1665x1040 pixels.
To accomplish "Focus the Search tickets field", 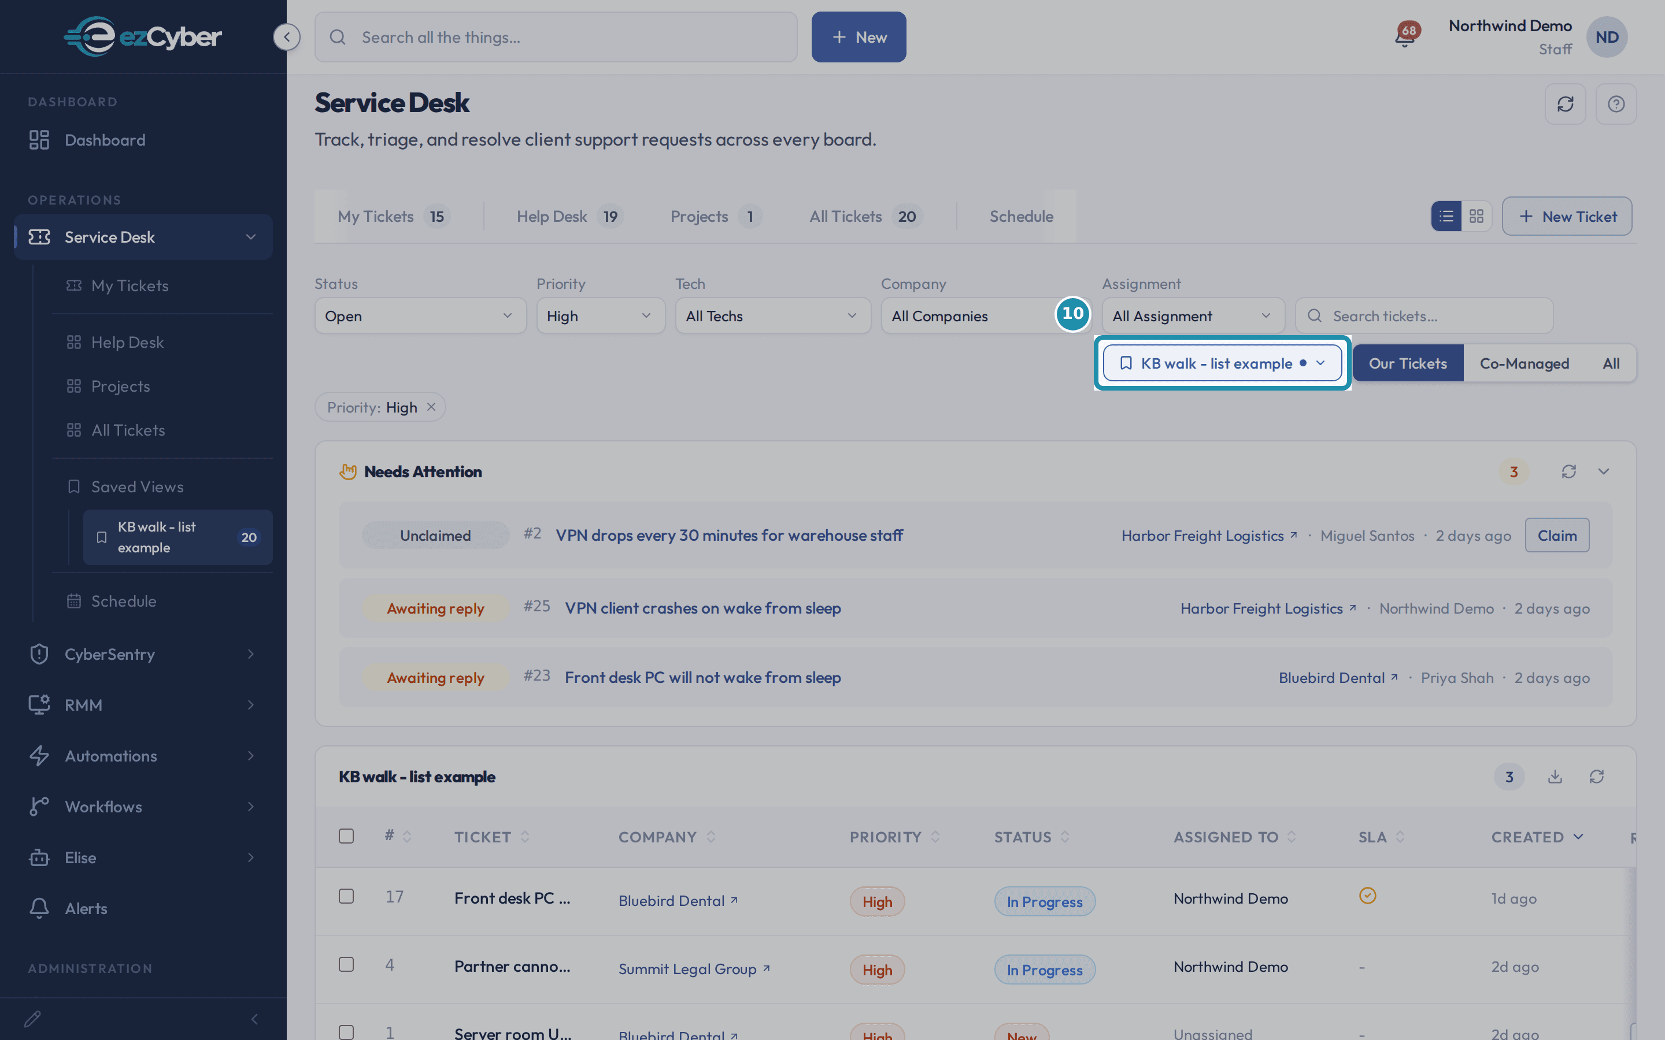I will point(1424,315).
